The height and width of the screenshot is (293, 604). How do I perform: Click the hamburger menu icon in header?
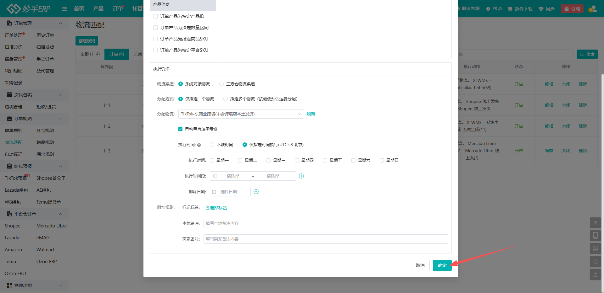pyautogui.click(x=64, y=9)
